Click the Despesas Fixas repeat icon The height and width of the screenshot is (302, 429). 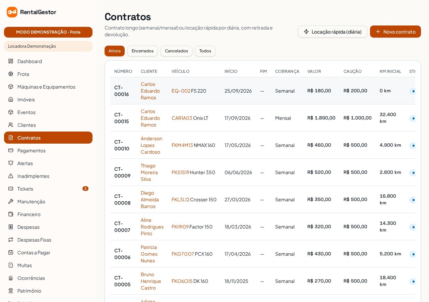(x=11, y=240)
